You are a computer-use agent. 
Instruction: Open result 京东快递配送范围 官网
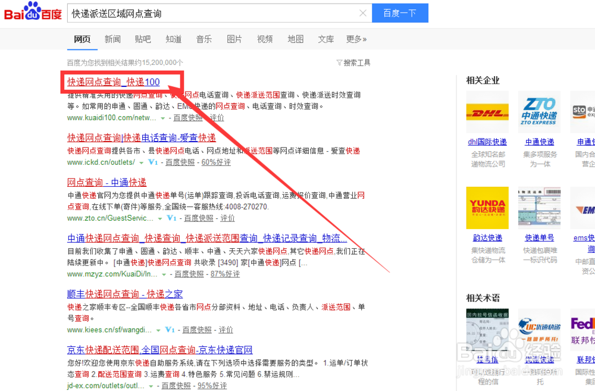159,349
